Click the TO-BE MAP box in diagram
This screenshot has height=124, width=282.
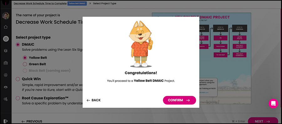tap(221, 55)
